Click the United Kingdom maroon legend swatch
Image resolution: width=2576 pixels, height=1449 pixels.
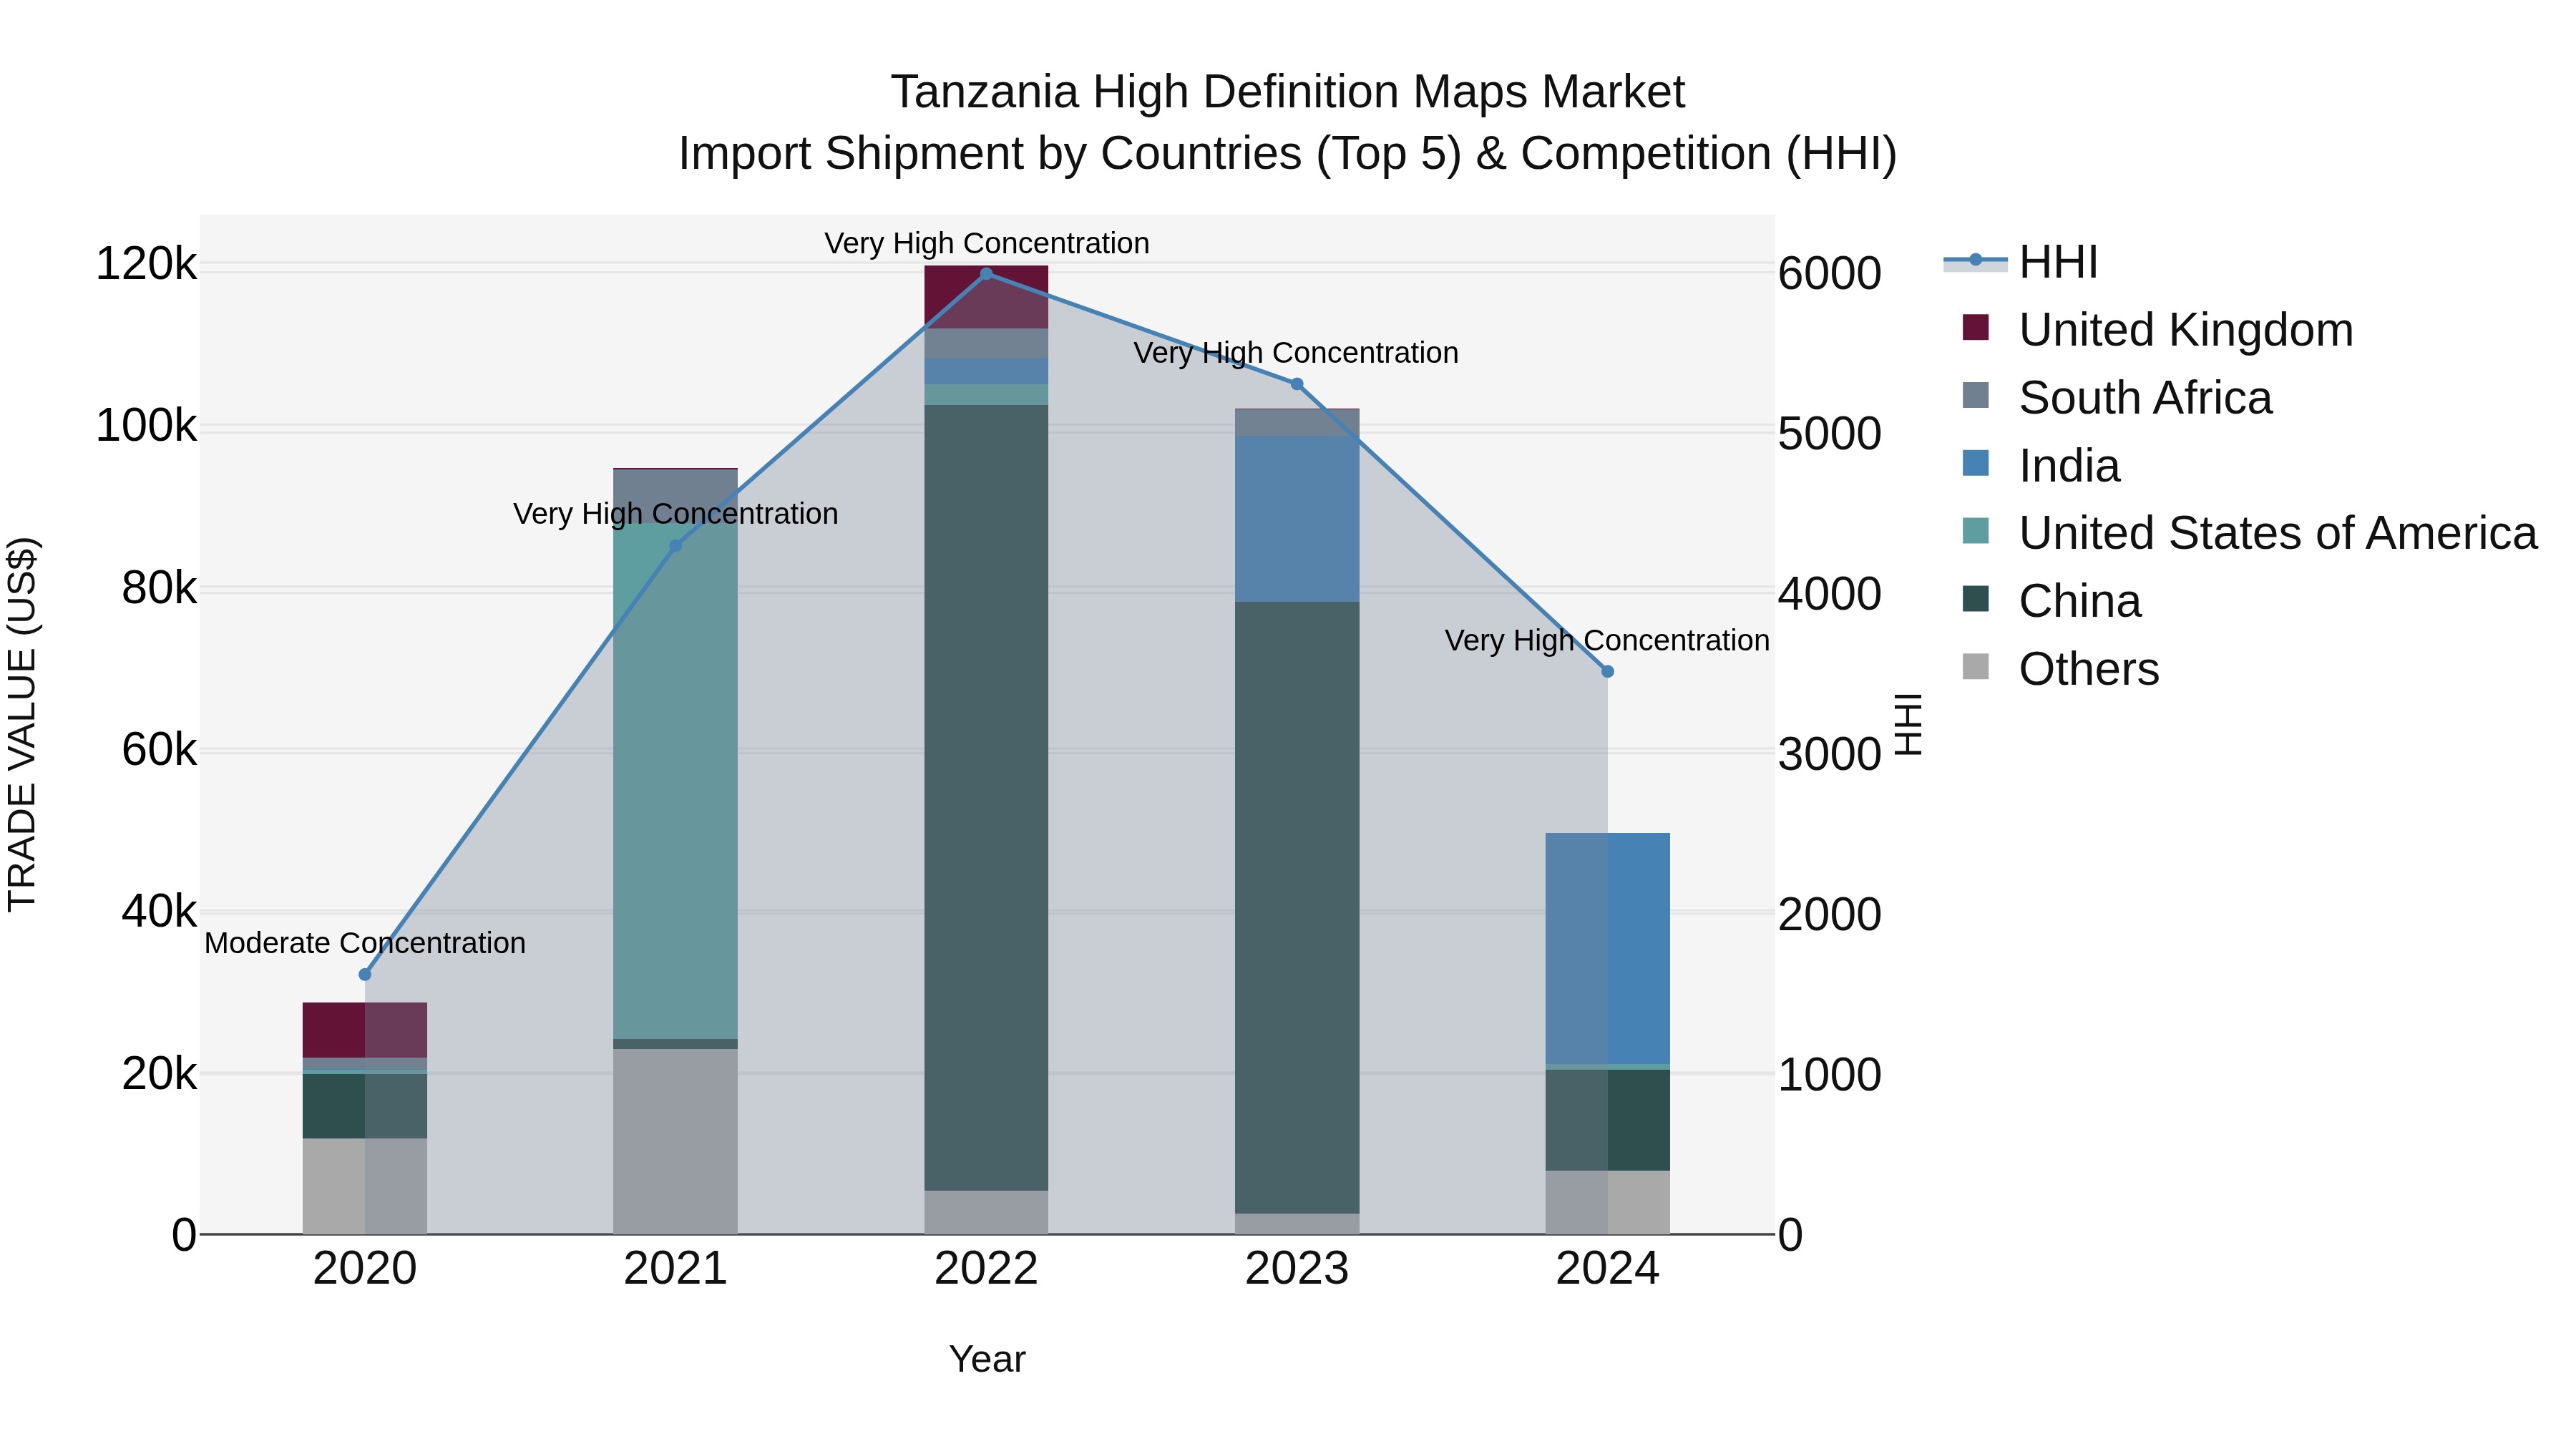pyautogui.click(x=1975, y=327)
